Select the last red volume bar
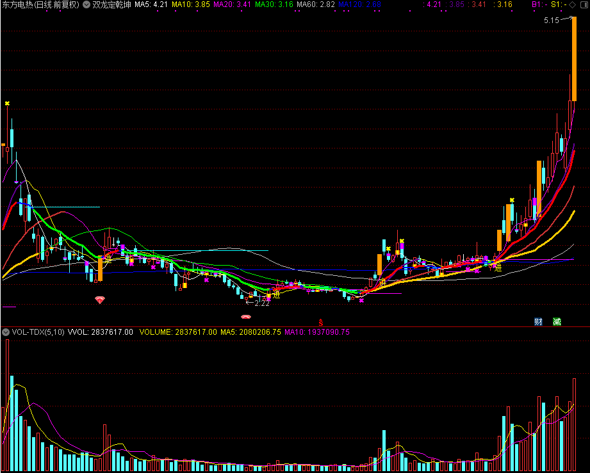Screen dimensions: 590x473 point(574,425)
